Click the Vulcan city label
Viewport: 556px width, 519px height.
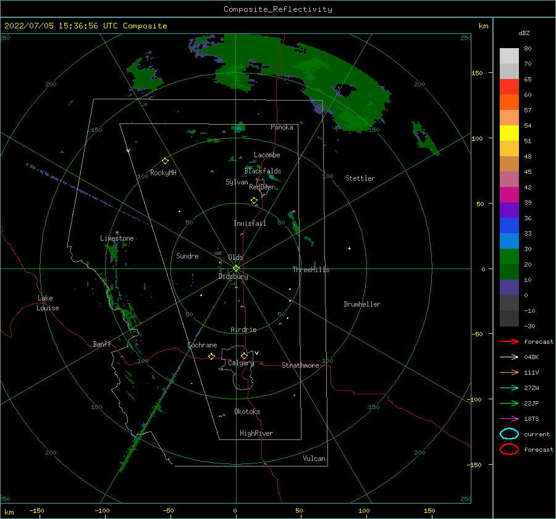coord(314,459)
